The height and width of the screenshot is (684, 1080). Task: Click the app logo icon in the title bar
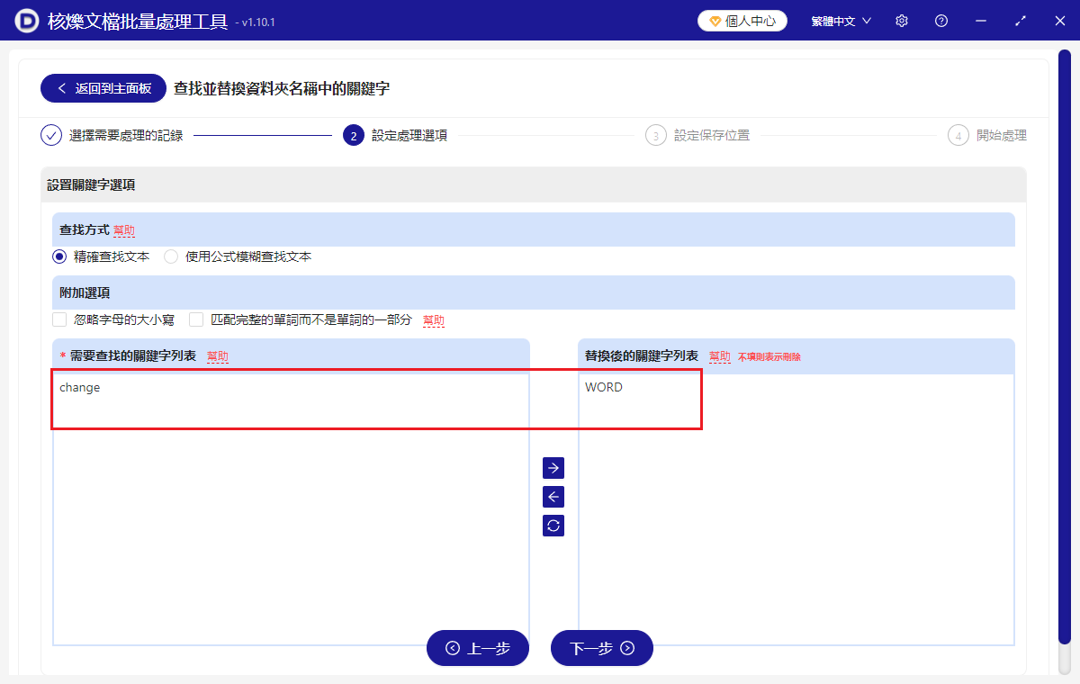pyautogui.click(x=24, y=20)
